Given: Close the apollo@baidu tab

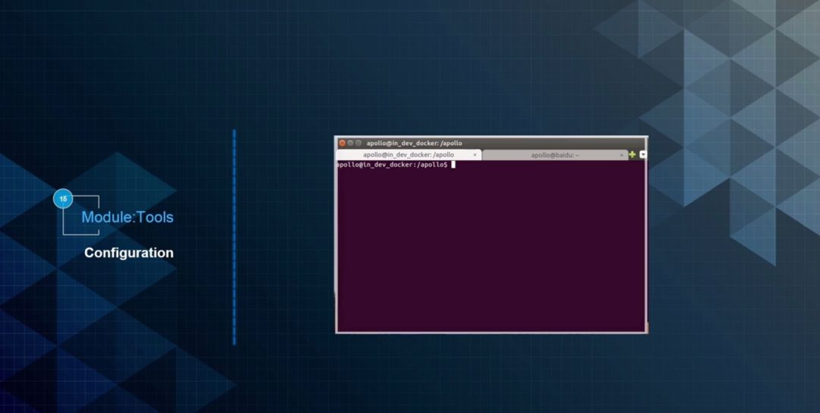Looking at the screenshot, I should pos(622,155).
